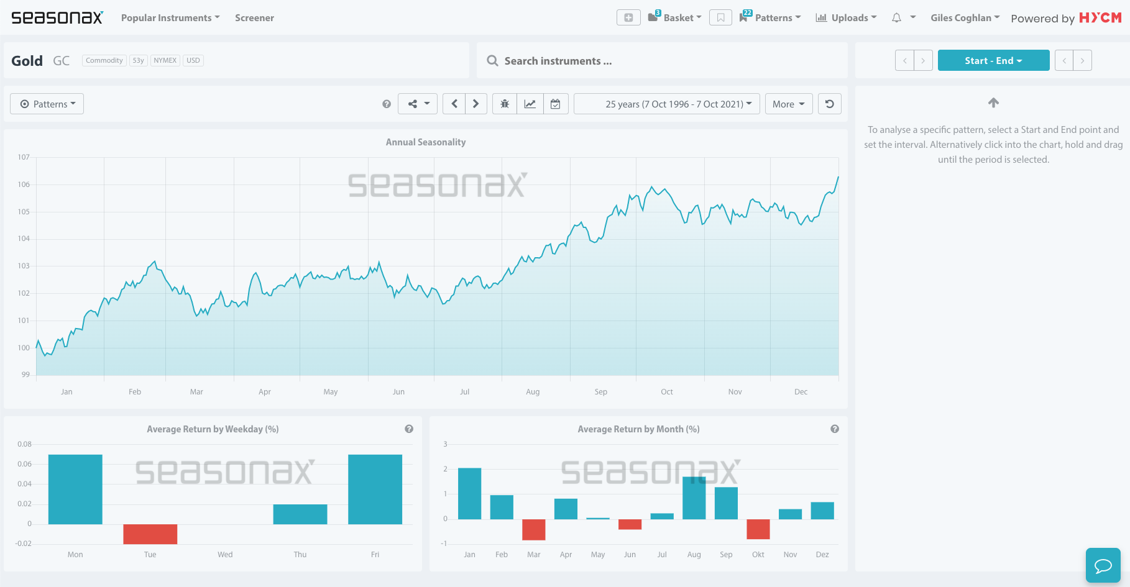The height and width of the screenshot is (587, 1130).
Task: Open the chat bubble widget
Action: (1103, 565)
